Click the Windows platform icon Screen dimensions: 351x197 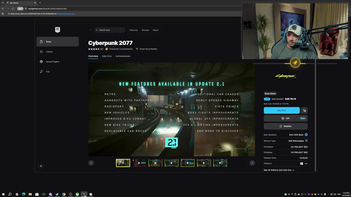[301, 164]
